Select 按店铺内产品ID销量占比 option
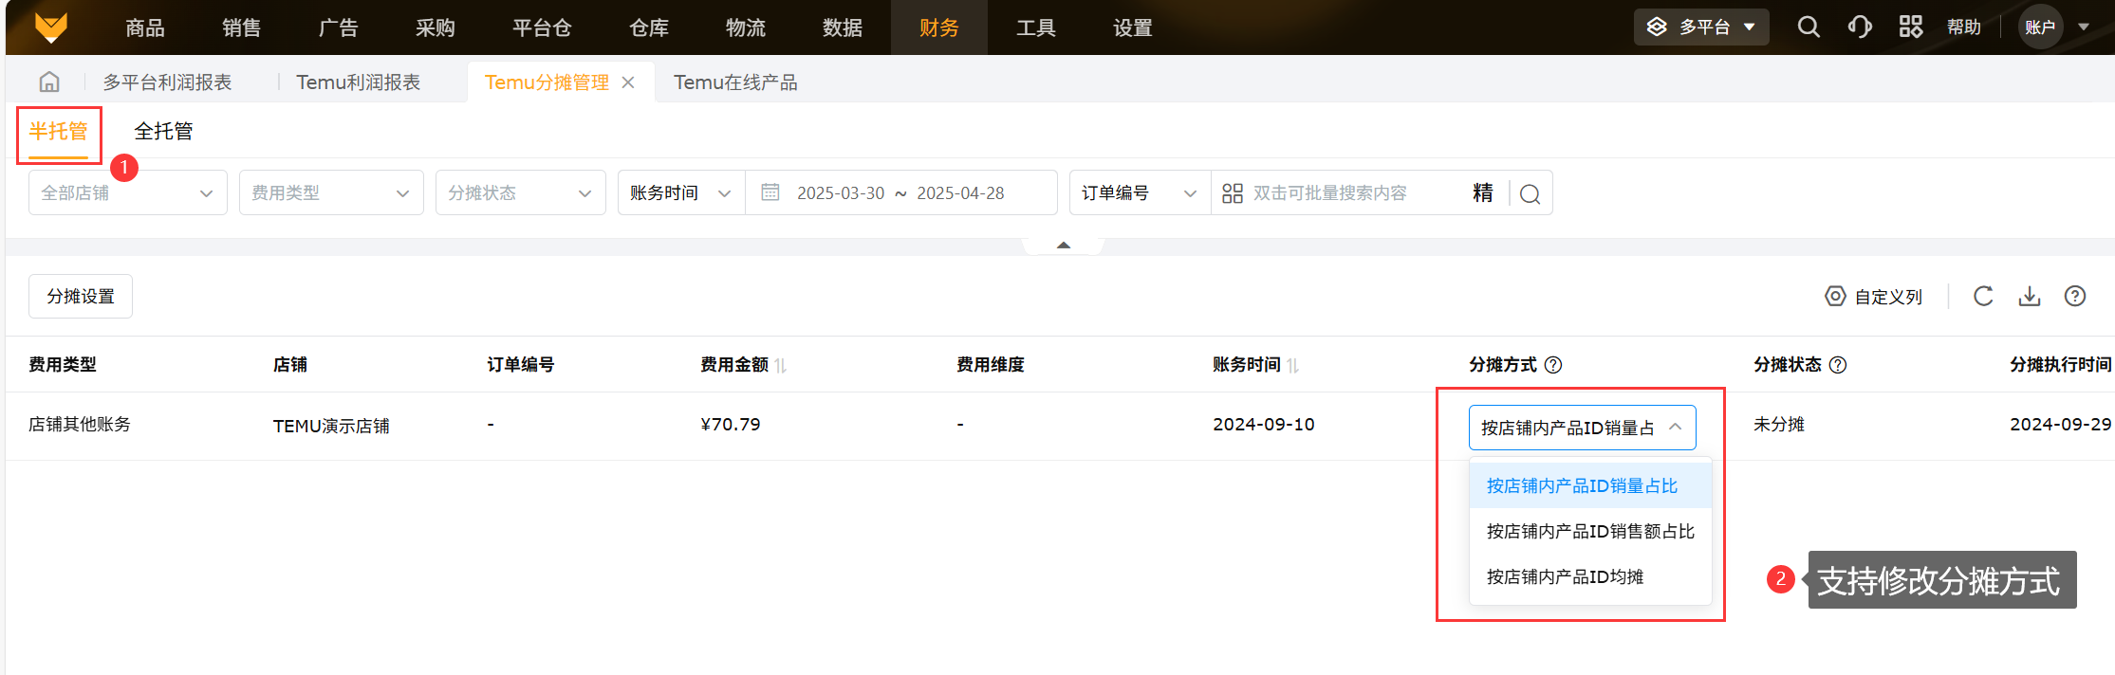Image resolution: width=2115 pixels, height=675 pixels. (1590, 485)
